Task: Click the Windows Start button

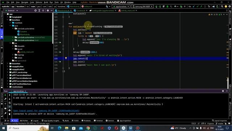Action: tap(3, 128)
